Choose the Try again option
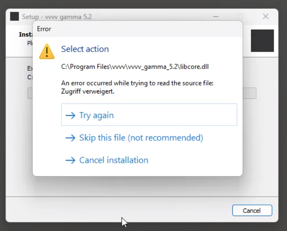 tap(149, 115)
